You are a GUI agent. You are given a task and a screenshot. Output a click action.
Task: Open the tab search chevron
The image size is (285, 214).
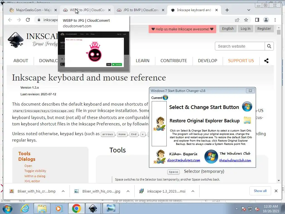(249, 10)
